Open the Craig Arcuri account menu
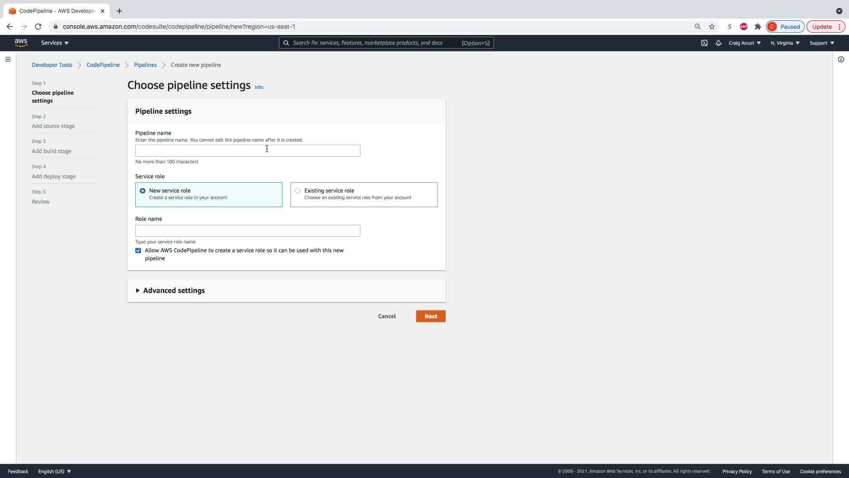Image resolution: width=849 pixels, height=478 pixels. 745,43
